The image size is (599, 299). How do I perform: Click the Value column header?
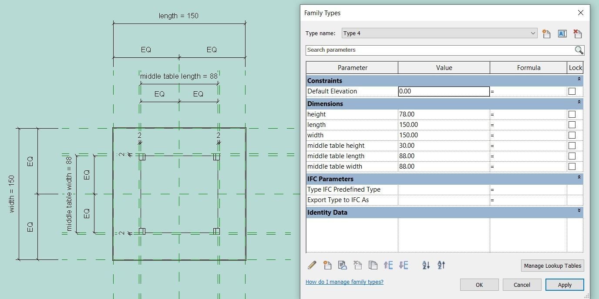444,67
